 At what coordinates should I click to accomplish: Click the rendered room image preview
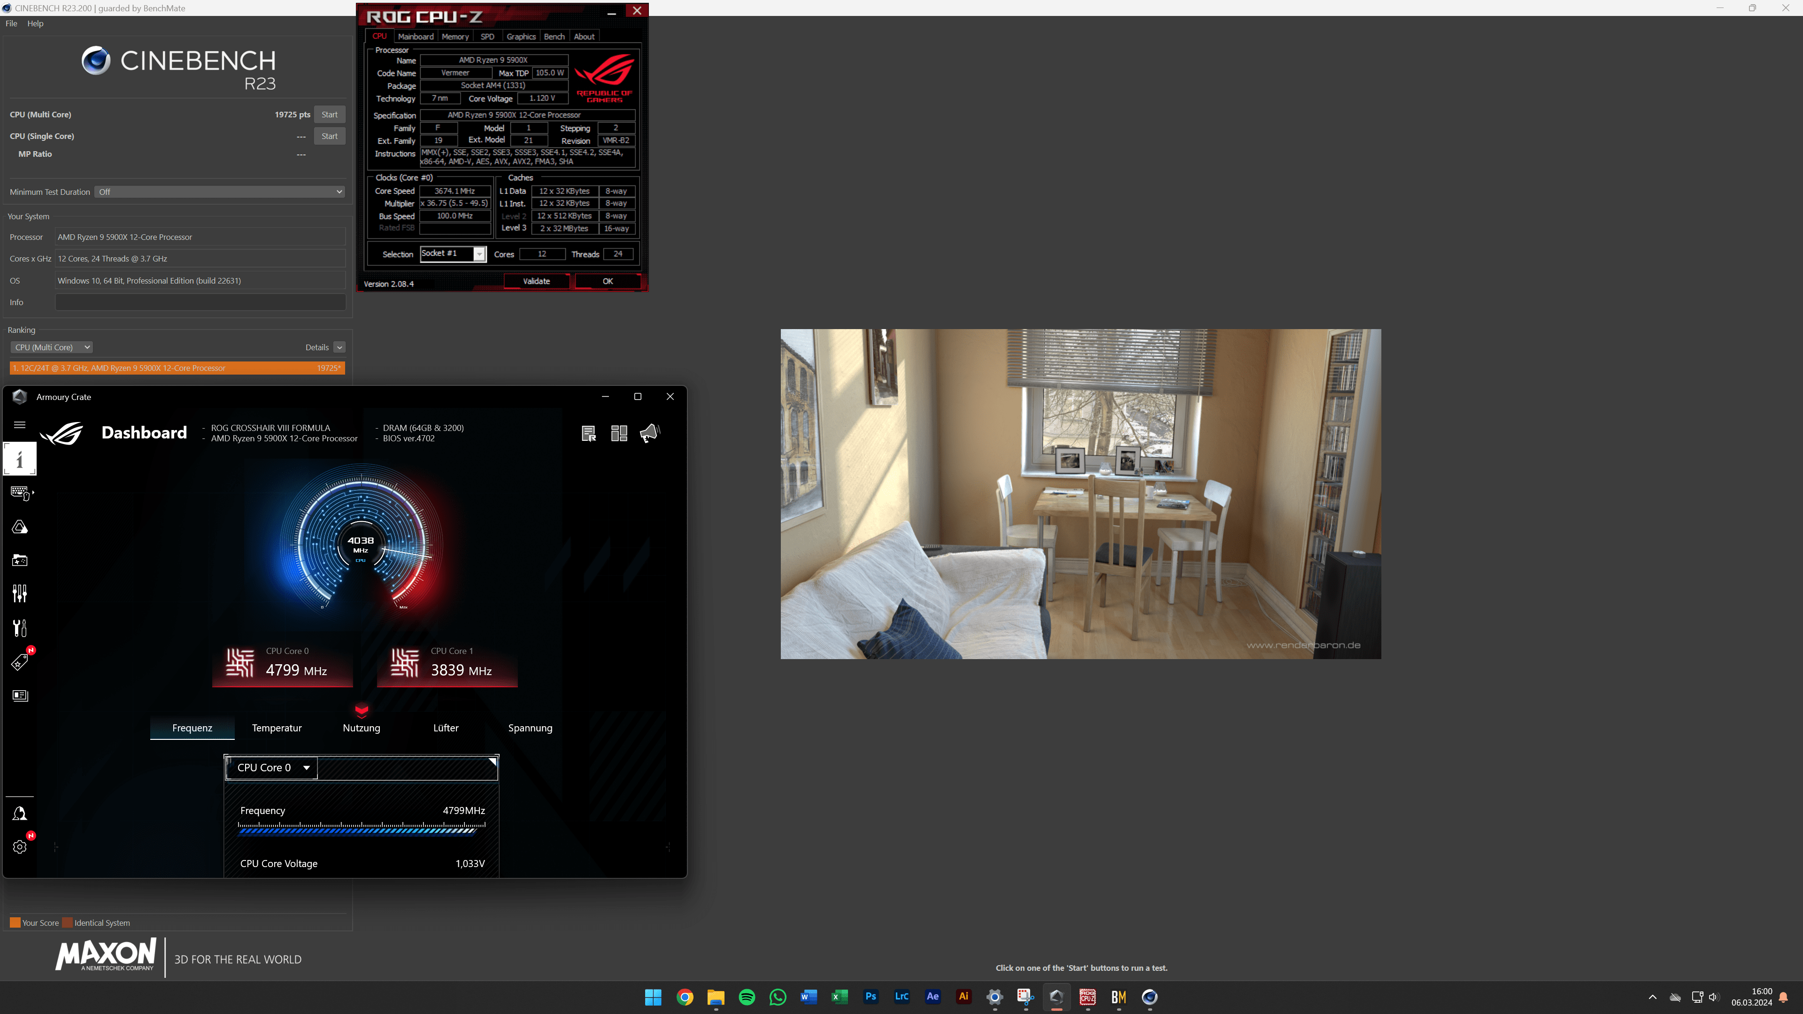[x=1081, y=493]
